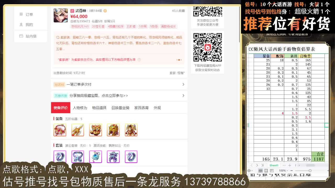The width and height of the screenshot is (335, 188).
Task: Click the fourth 五阶仙器 helmet icon
Action: [x=113, y=130]
